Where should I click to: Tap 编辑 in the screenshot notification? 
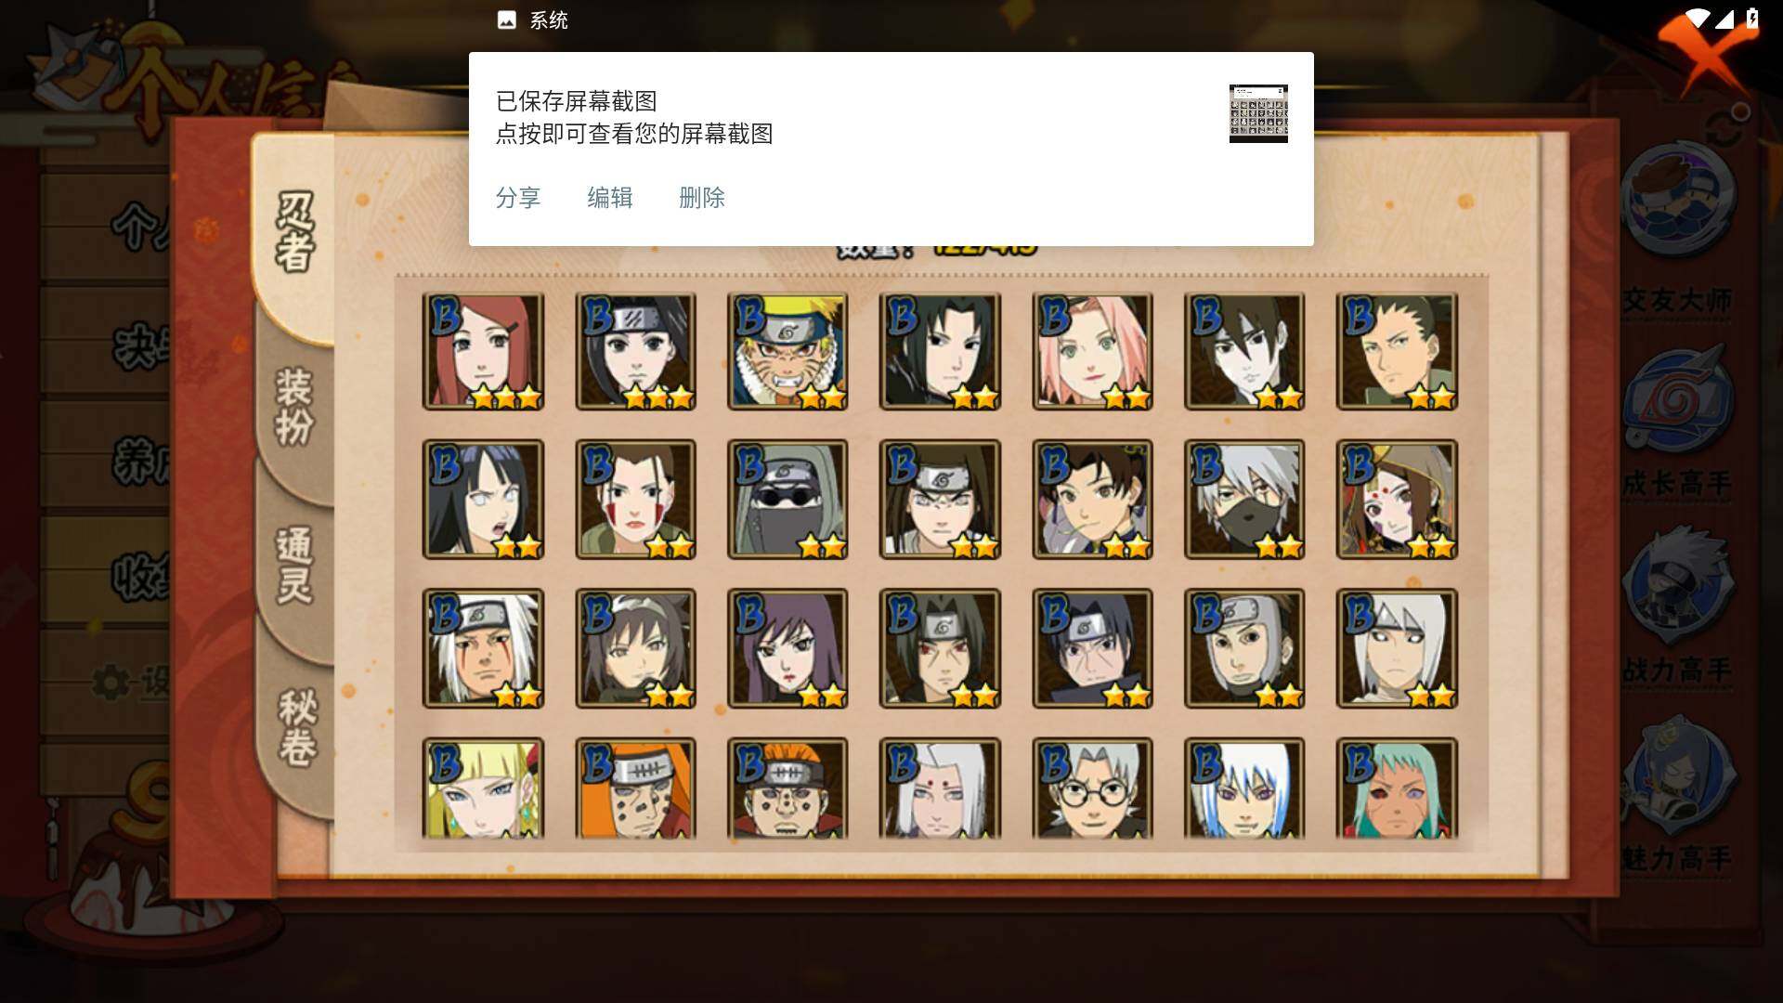click(x=610, y=197)
